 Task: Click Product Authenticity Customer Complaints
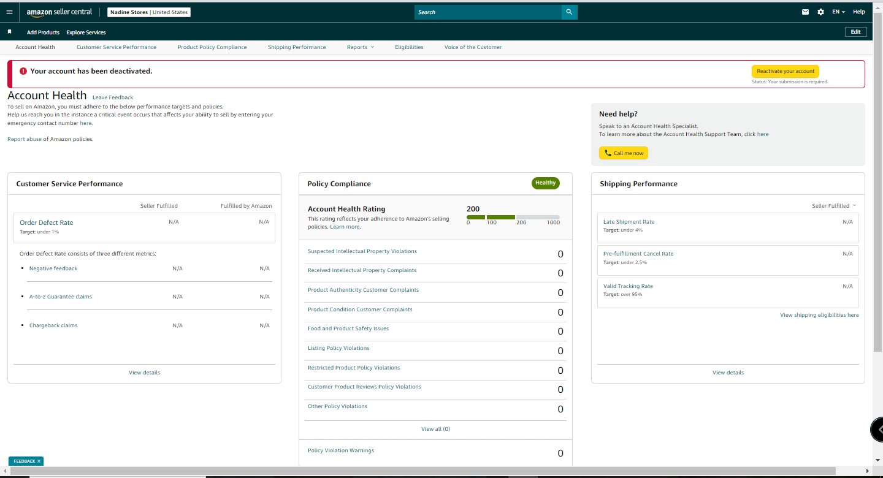point(364,290)
